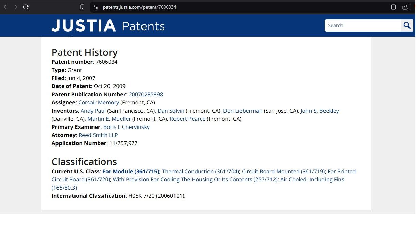Open publication number 20070285898 link
This screenshot has height=234, width=417.
146,94
